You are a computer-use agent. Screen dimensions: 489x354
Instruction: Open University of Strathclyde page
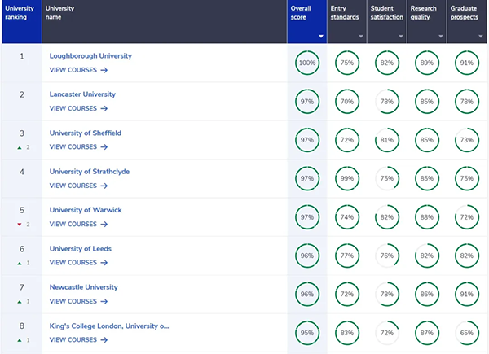[x=89, y=172]
